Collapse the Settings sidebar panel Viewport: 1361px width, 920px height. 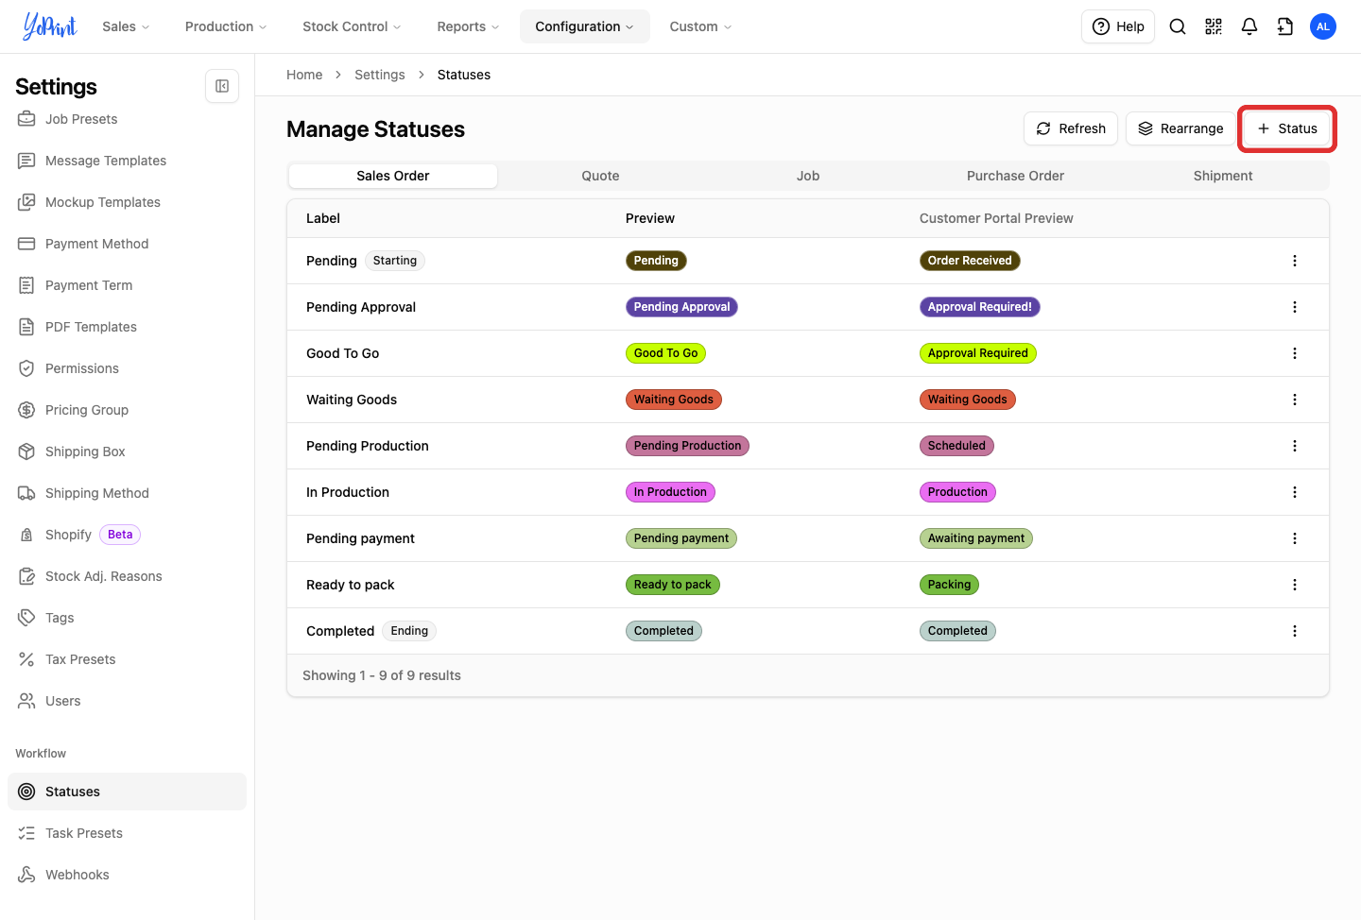pos(222,86)
